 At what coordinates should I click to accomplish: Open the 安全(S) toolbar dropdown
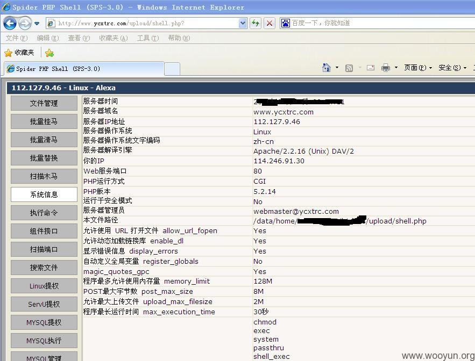click(x=452, y=68)
